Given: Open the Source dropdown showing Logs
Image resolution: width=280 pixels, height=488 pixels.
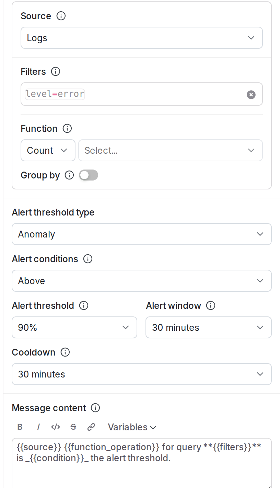Looking at the screenshot, I should pyautogui.click(x=142, y=38).
